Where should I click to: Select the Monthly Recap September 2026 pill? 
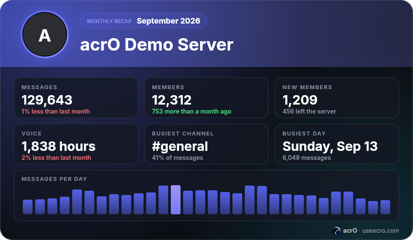click(144, 21)
